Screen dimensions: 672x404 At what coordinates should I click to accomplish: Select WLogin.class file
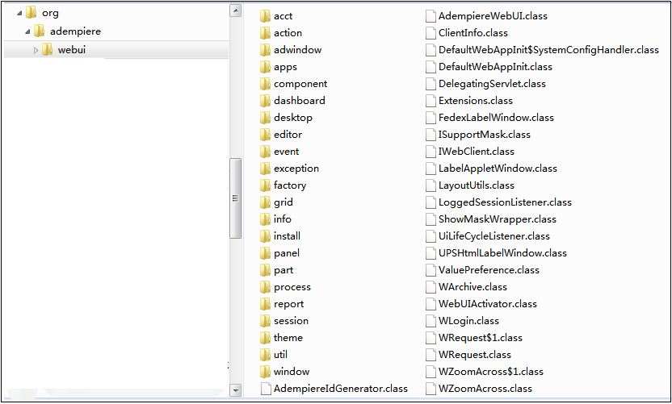click(462, 321)
